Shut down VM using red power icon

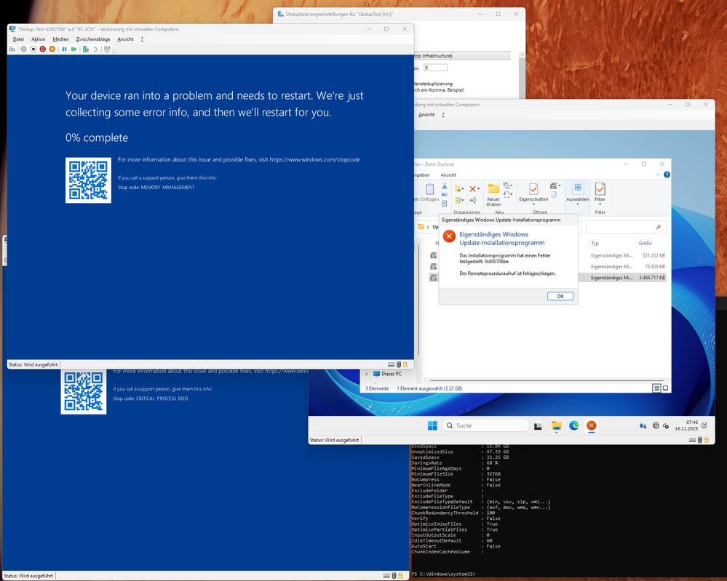[43, 49]
